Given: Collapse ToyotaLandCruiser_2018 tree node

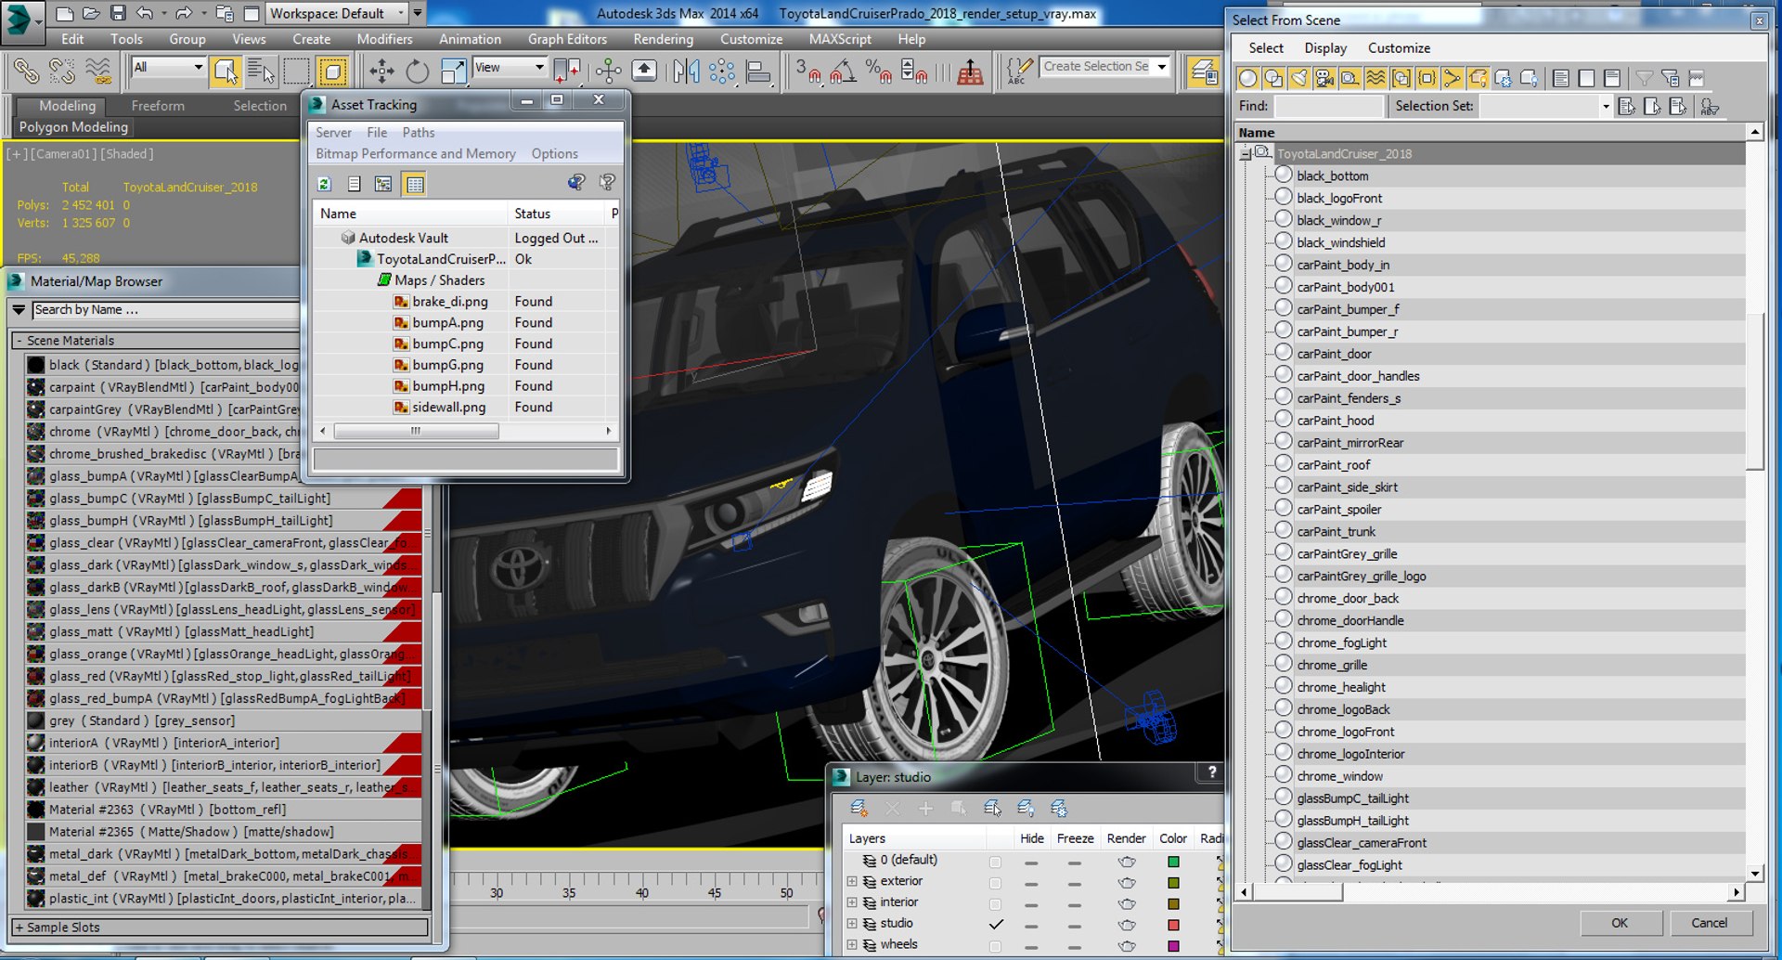Looking at the screenshot, I should click(x=1245, y=154).
